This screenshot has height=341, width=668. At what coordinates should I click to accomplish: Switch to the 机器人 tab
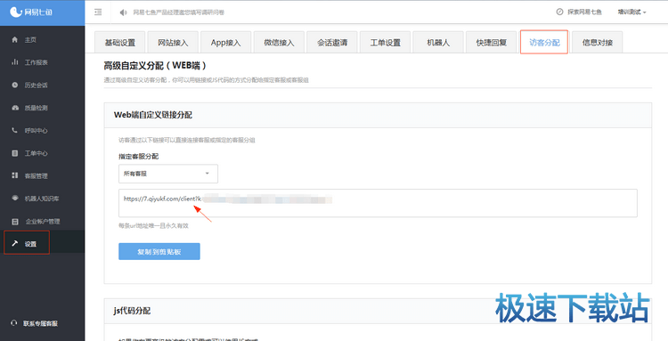coord(438,43)
